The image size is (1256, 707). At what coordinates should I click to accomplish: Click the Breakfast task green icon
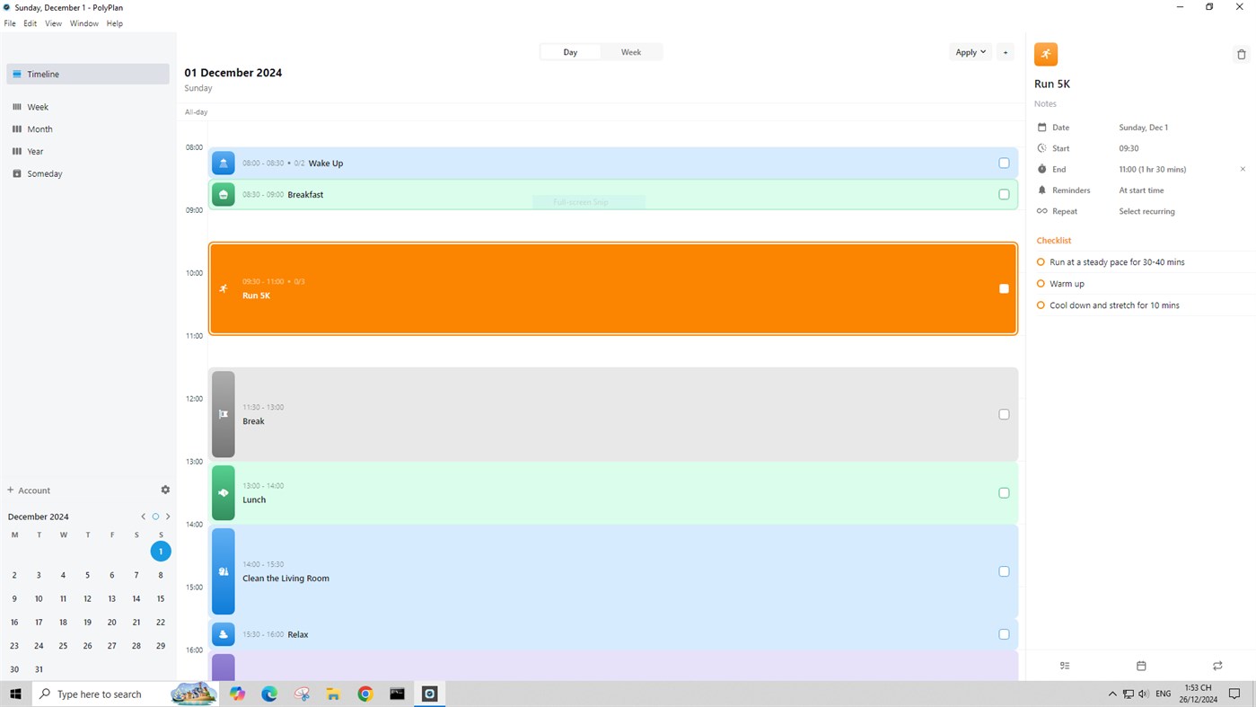(x=224, y=194)
